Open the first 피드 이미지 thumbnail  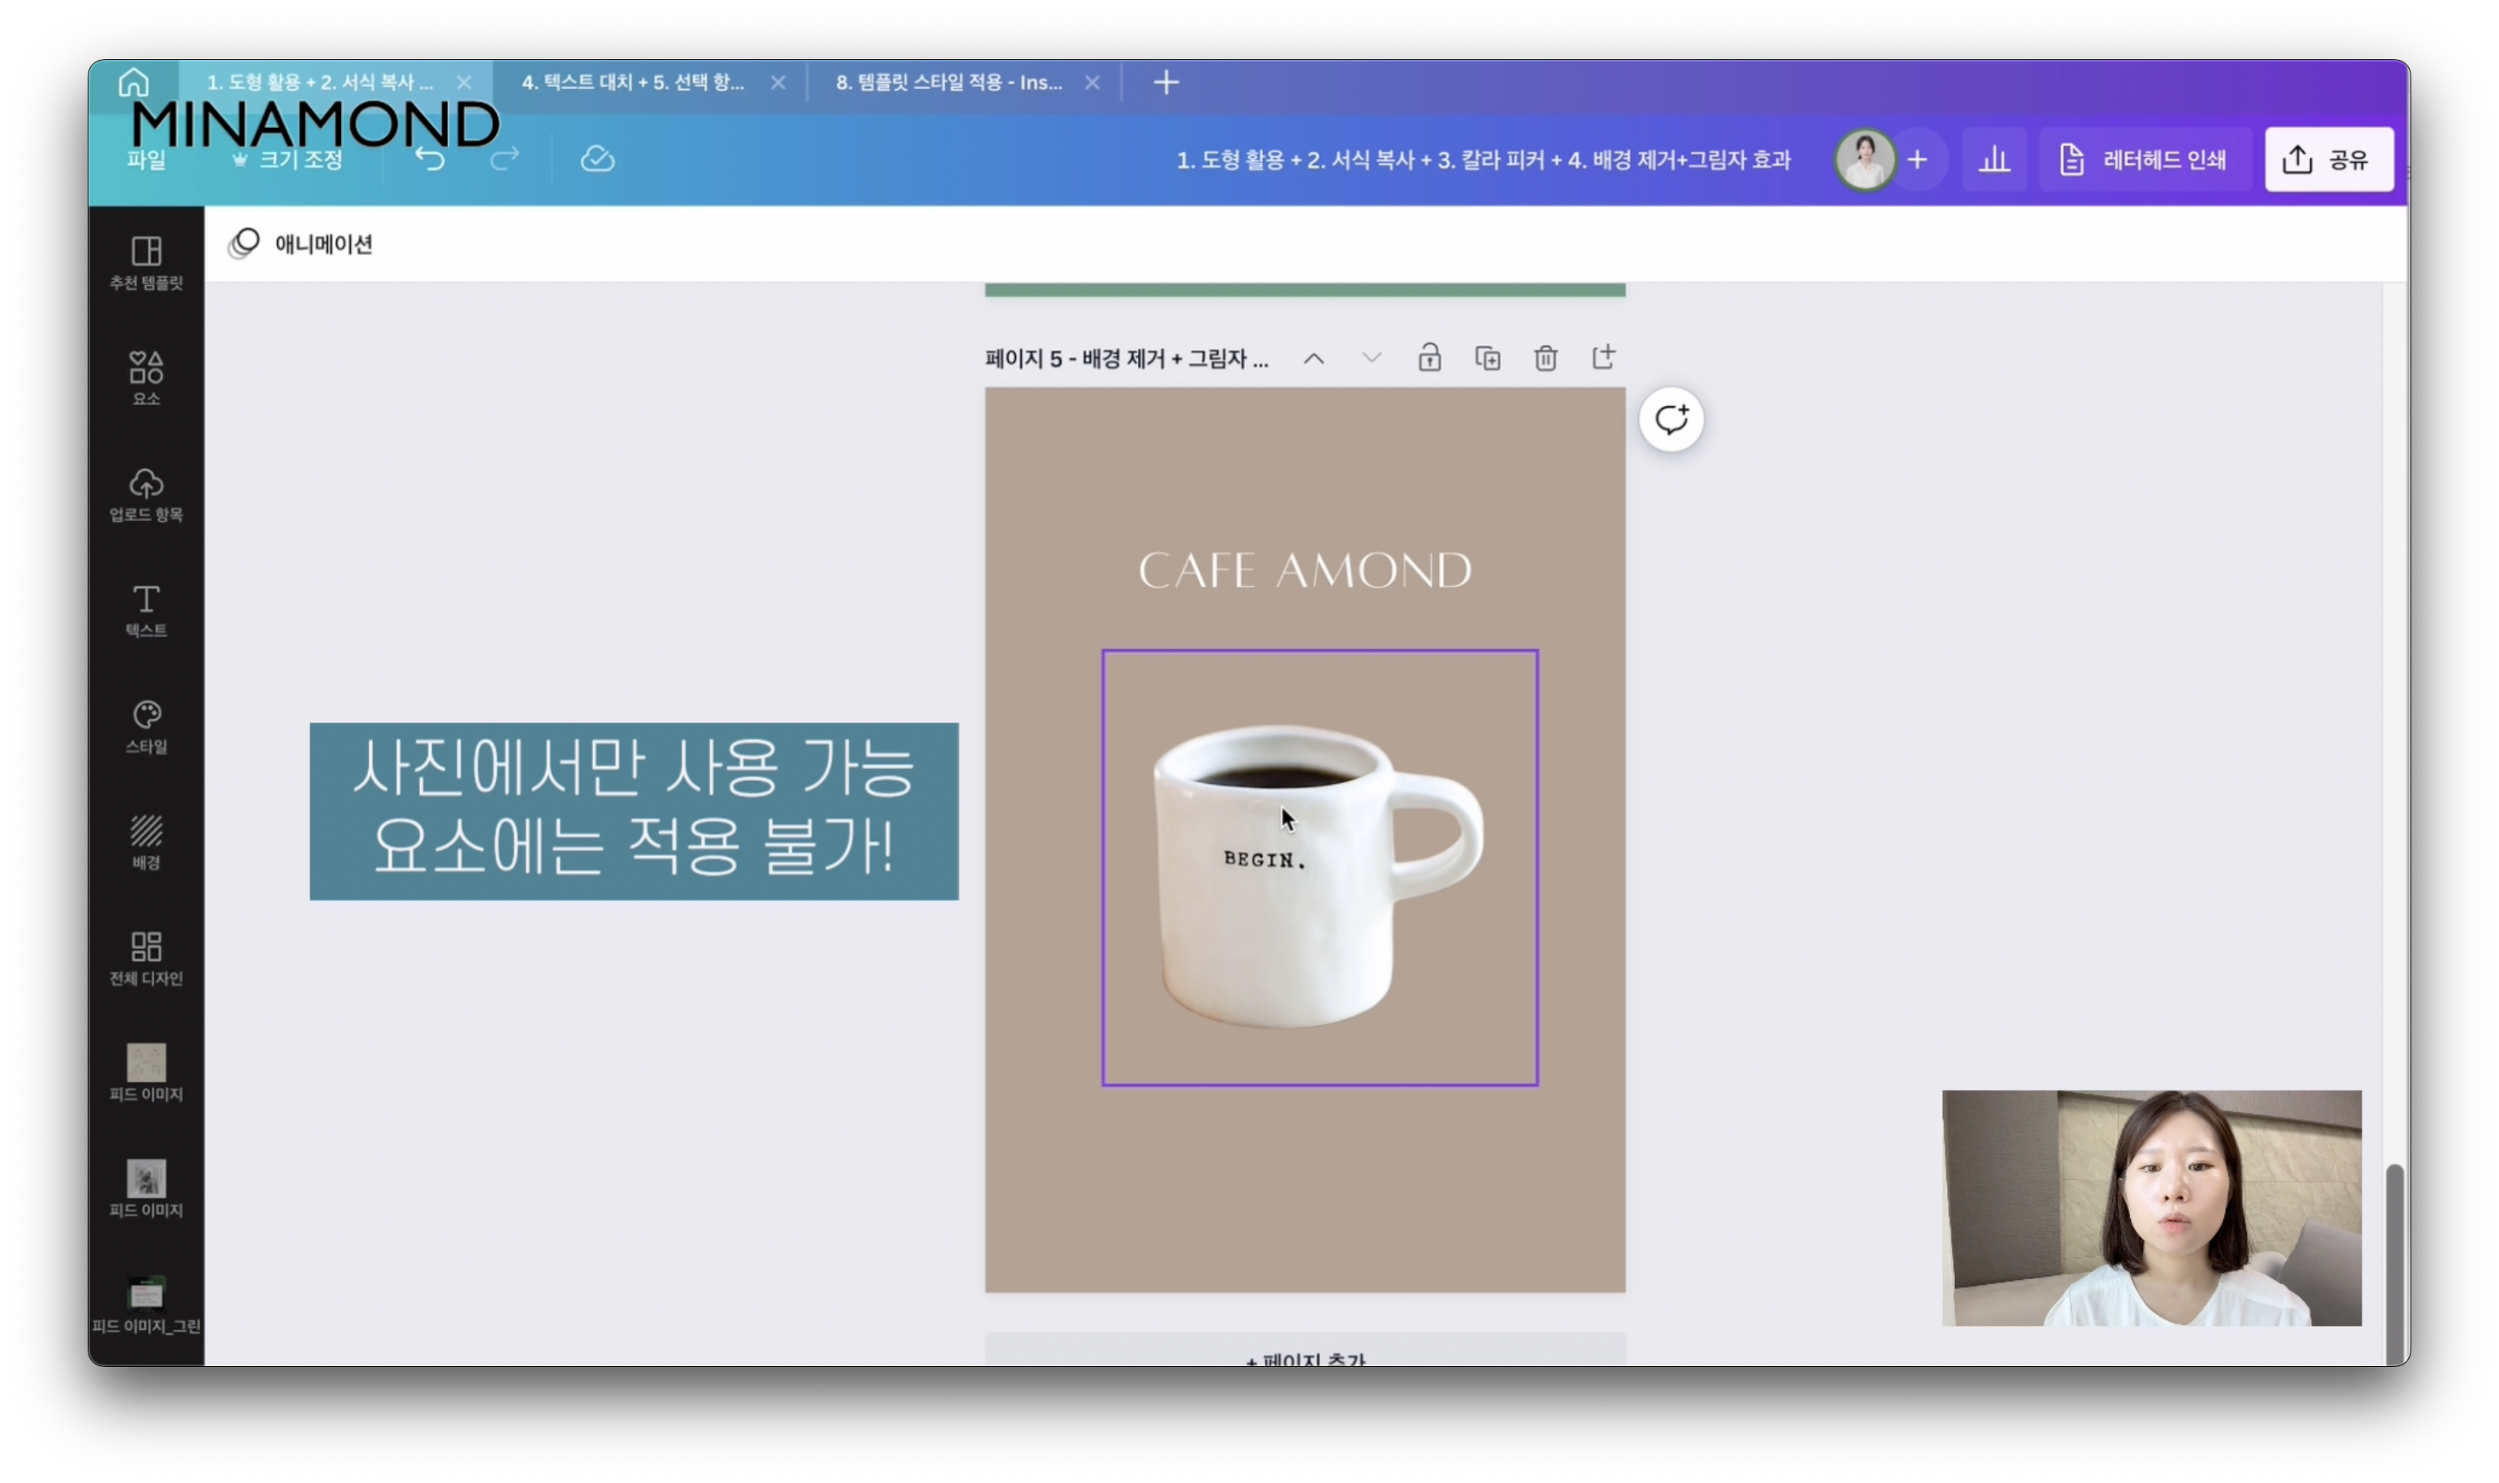pyautogui.click(x=146, y=1073)
